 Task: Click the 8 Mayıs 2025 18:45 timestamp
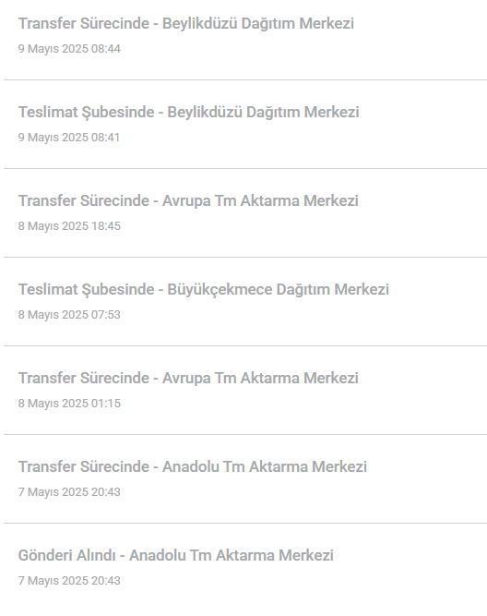[69, 226]
